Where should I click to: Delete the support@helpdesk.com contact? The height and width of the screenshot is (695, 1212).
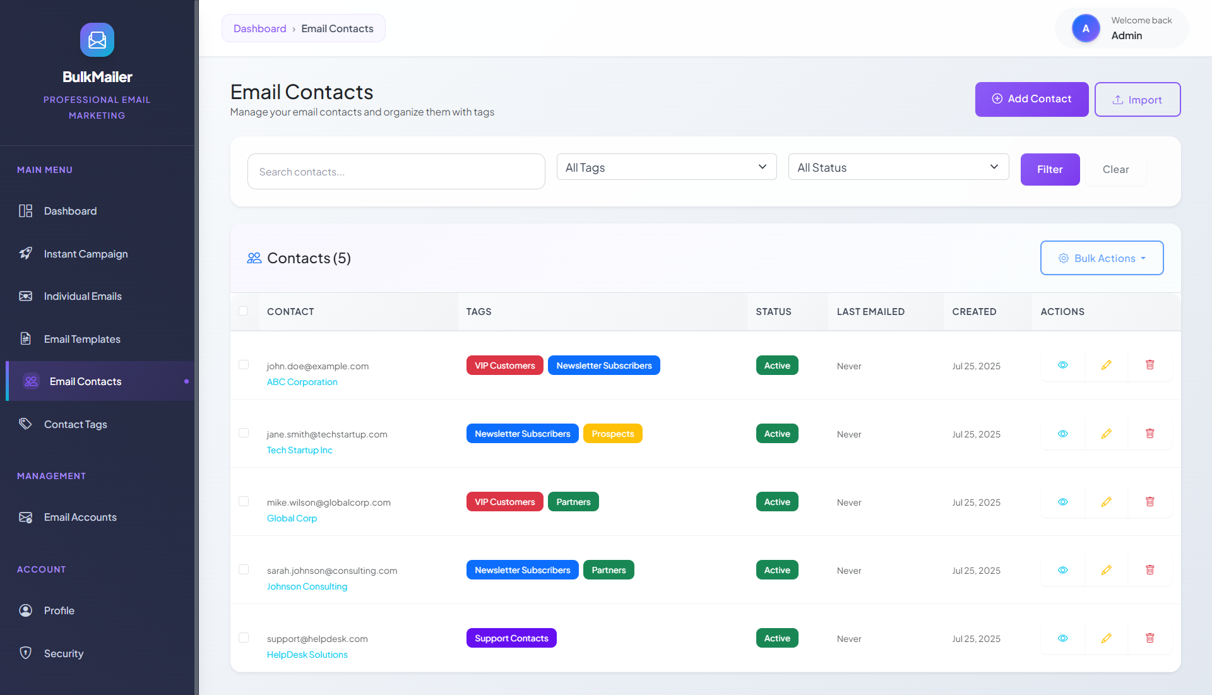[x=1150, y=638]
